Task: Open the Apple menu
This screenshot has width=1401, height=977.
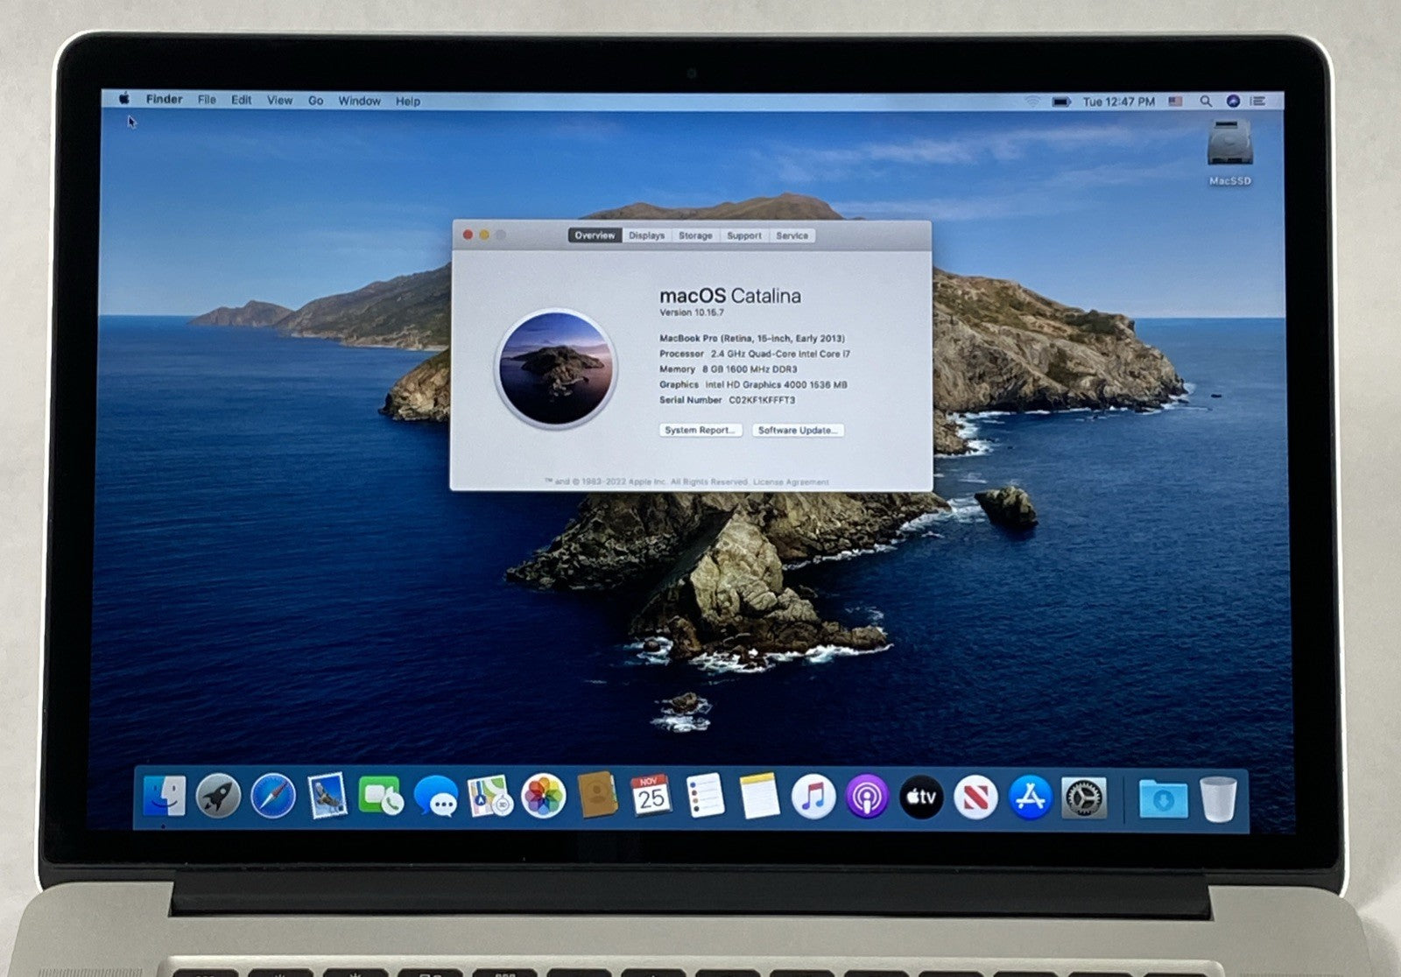Action: 123,100
